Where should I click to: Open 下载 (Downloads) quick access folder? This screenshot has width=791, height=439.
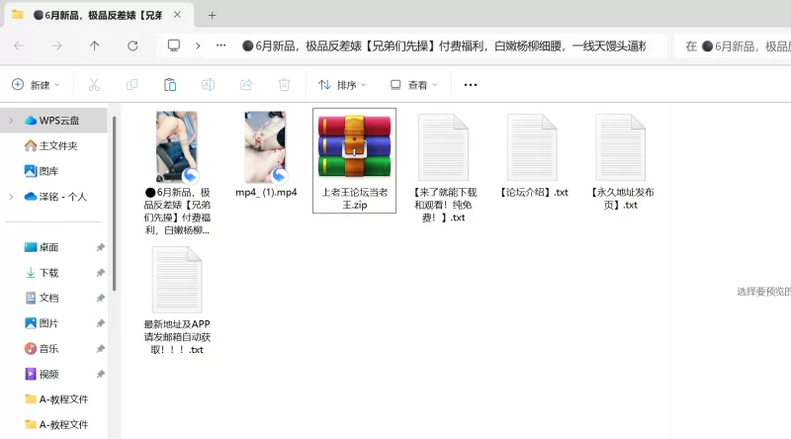(42, 273)
